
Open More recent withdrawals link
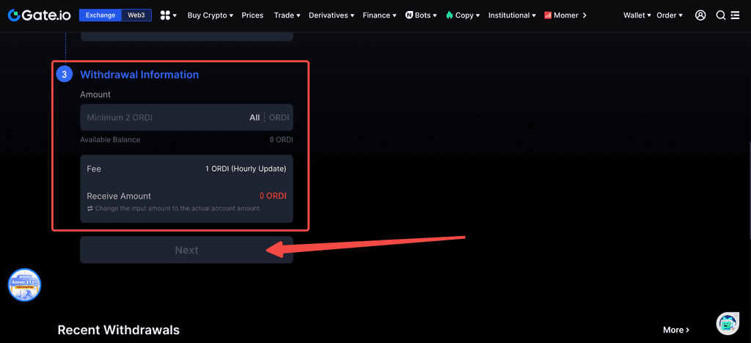click(x=676, y=330)
